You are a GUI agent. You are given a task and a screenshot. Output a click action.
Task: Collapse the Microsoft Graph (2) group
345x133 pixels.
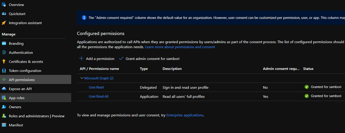[x=82, y=78]
